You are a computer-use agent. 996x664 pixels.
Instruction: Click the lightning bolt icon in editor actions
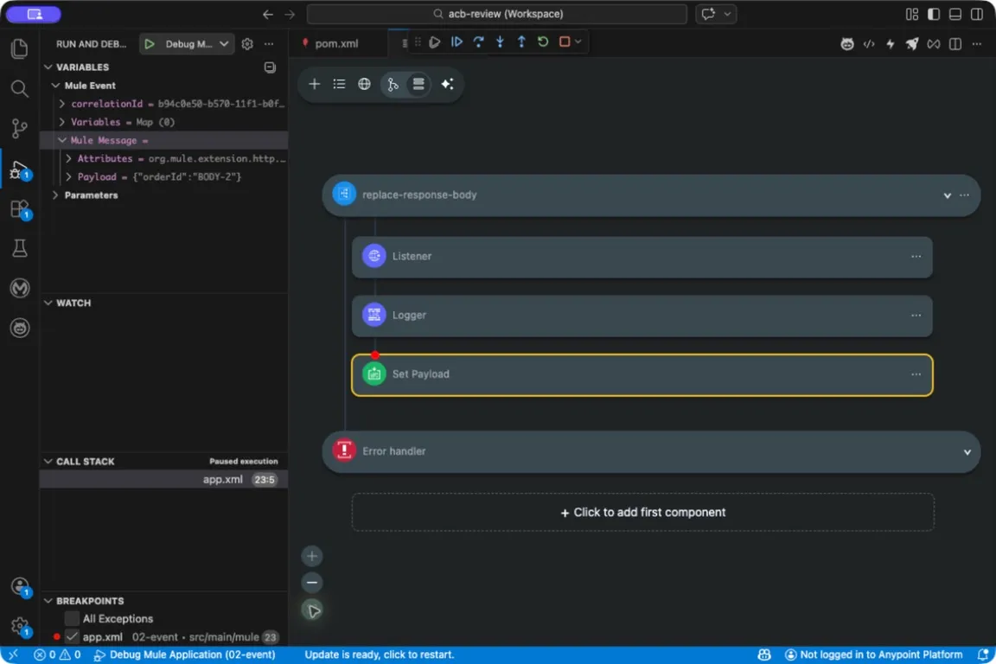click(890, 44)
